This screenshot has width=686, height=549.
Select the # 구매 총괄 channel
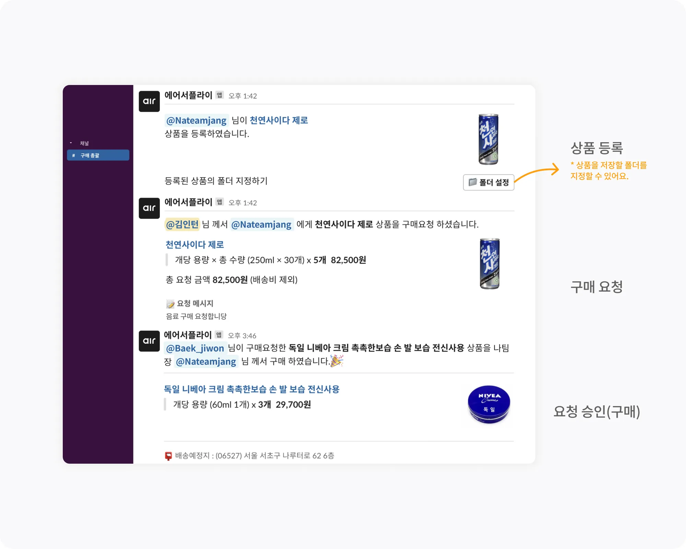point(98,155)
